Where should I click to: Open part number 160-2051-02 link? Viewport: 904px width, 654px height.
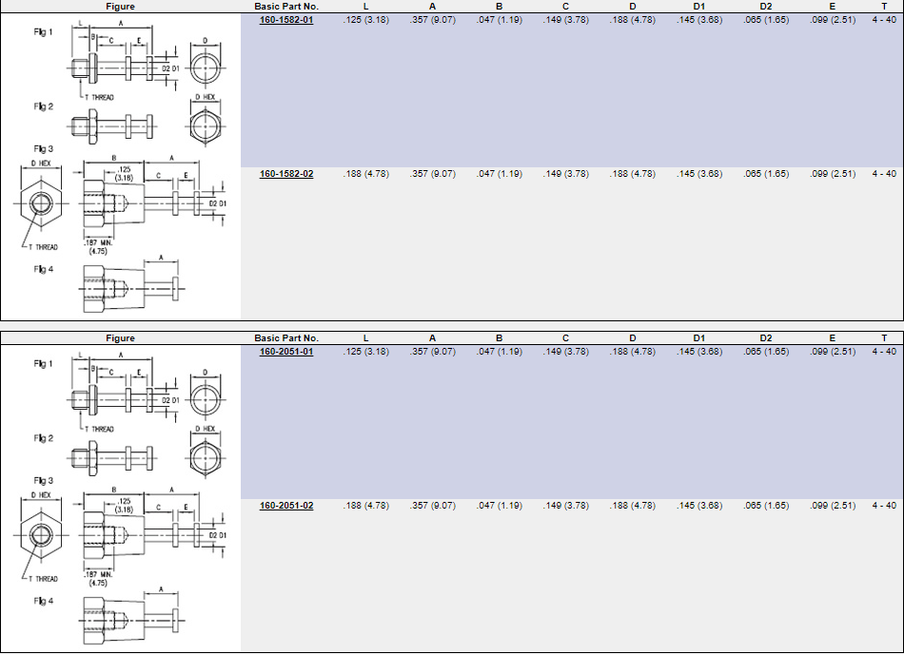point(286,506)
